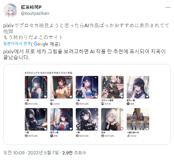174x160 pixels.
Task: Click the heart on white-haired 志歩 illustration
Action: point(122,129)
